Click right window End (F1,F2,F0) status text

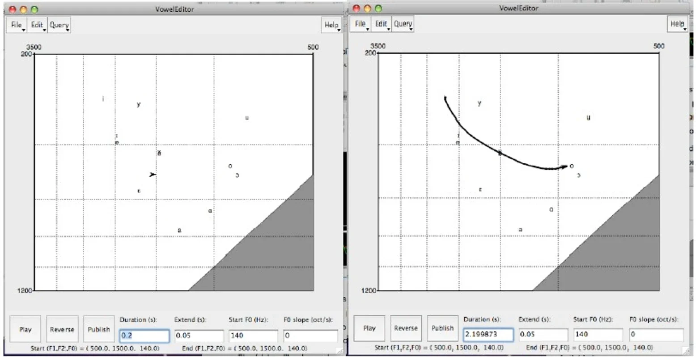click(590, 347)
